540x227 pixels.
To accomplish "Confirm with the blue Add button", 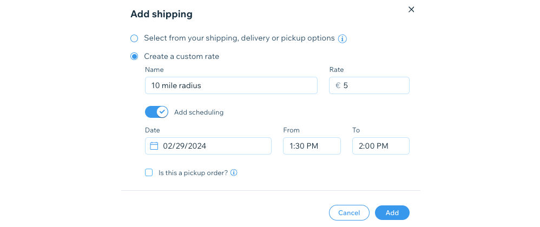I will (x=392, y=213).
